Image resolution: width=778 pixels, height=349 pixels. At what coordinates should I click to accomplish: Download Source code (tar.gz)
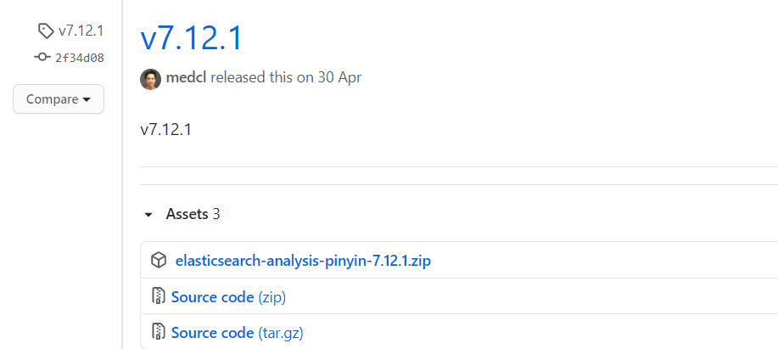(x=238, y=332)
